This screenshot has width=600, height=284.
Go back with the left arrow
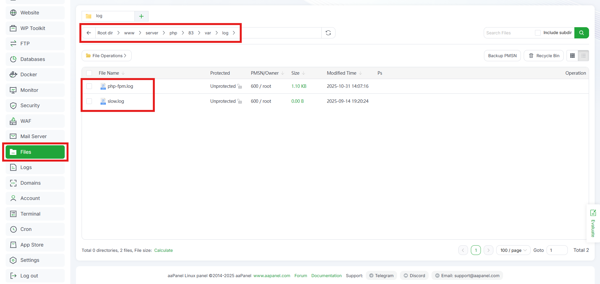89,33
